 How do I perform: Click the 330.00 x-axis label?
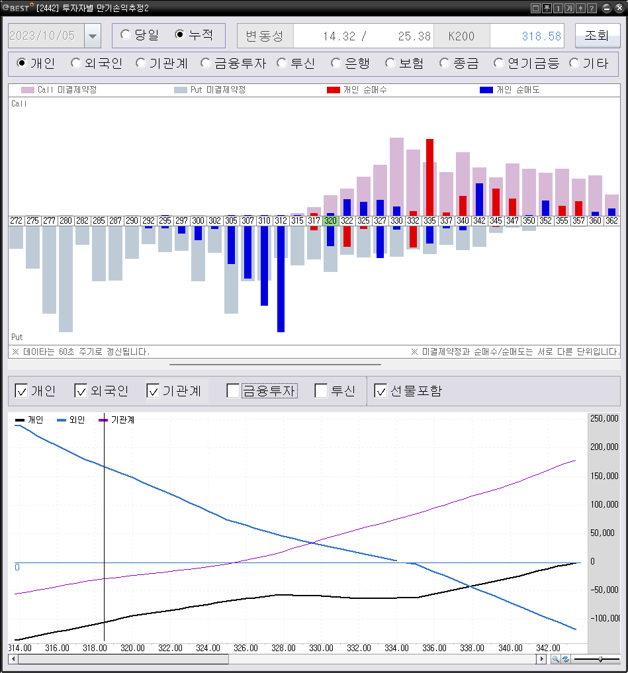(x=321, y=648)
